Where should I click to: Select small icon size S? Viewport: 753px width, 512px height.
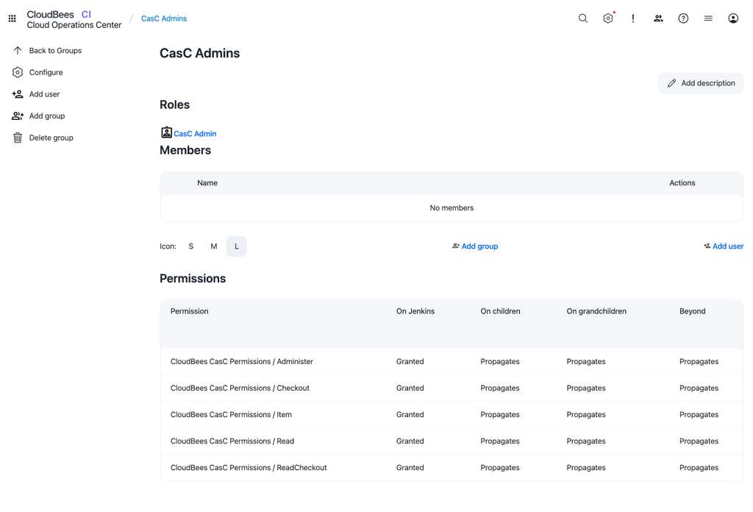coord(191,246)
